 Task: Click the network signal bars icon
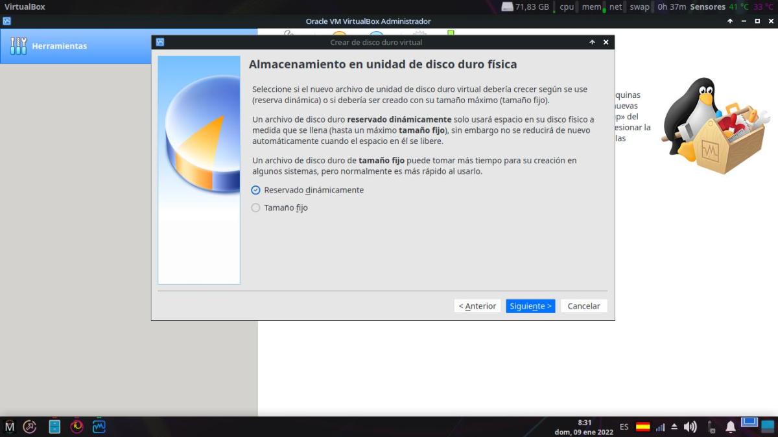(660, 427)
